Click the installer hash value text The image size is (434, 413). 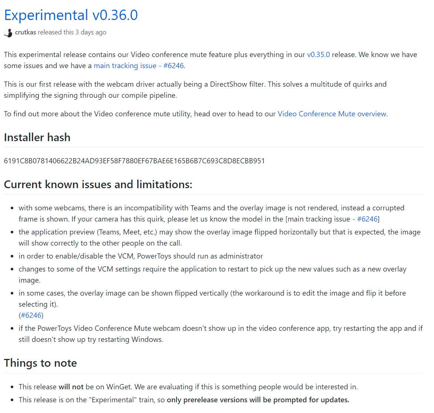(134, 161)
